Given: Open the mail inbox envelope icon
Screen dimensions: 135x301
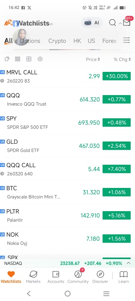Looking at the screenshot, I should [126, 23].
